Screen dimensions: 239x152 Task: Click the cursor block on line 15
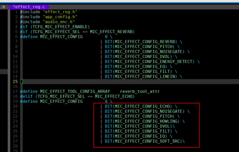tap(21, 82)
